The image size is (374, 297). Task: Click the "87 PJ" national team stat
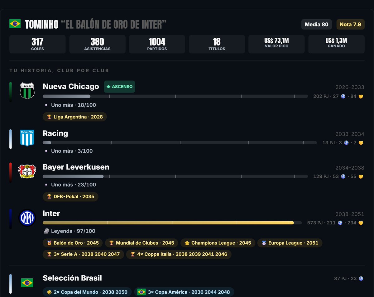tap(341, 279)
